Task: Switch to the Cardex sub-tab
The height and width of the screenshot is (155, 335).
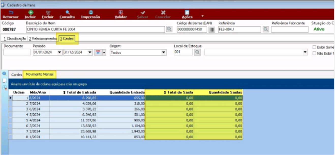Action: coord(17,75)
